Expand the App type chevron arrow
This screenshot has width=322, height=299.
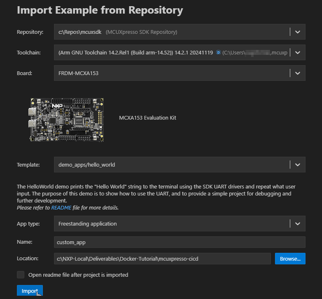pos(298,224)
